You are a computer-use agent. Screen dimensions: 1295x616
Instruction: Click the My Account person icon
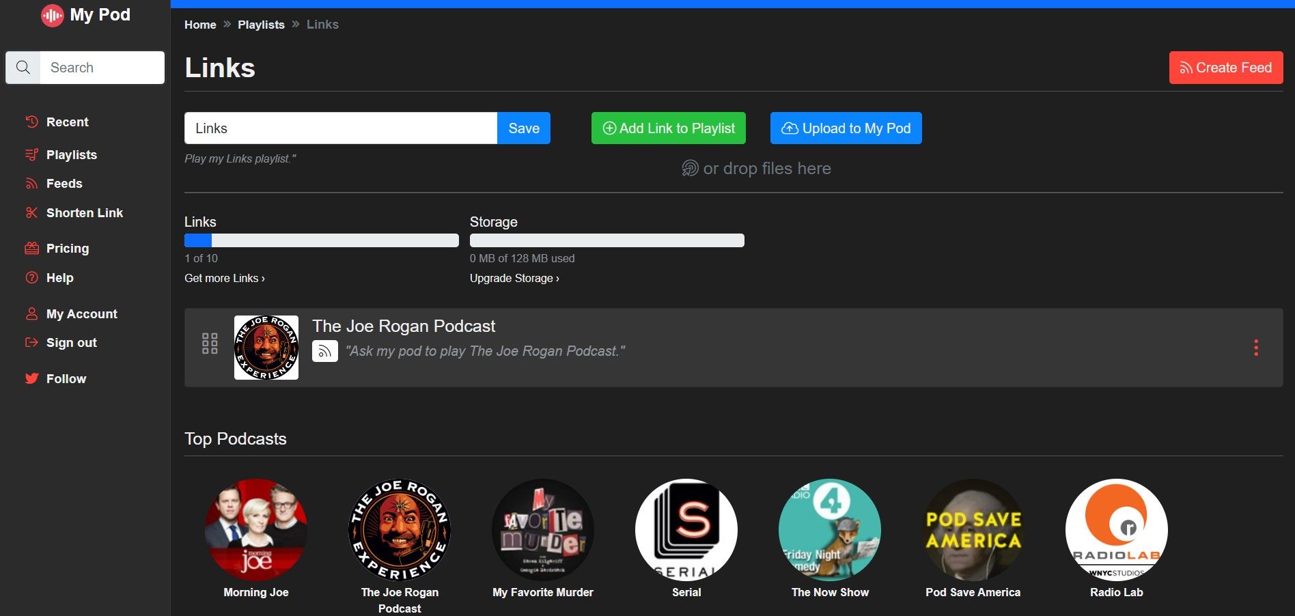point(31,314)
